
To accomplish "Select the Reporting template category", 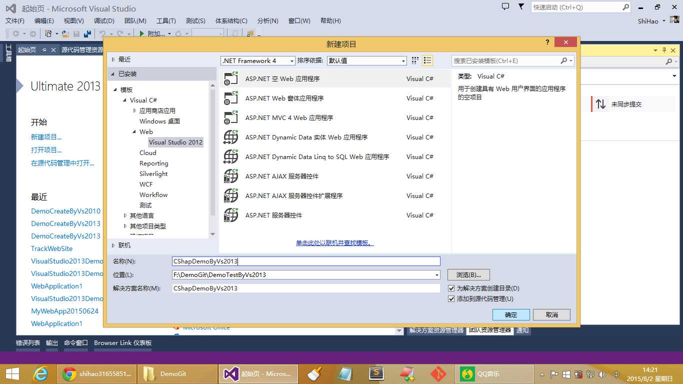I will (x=154, y=163).
